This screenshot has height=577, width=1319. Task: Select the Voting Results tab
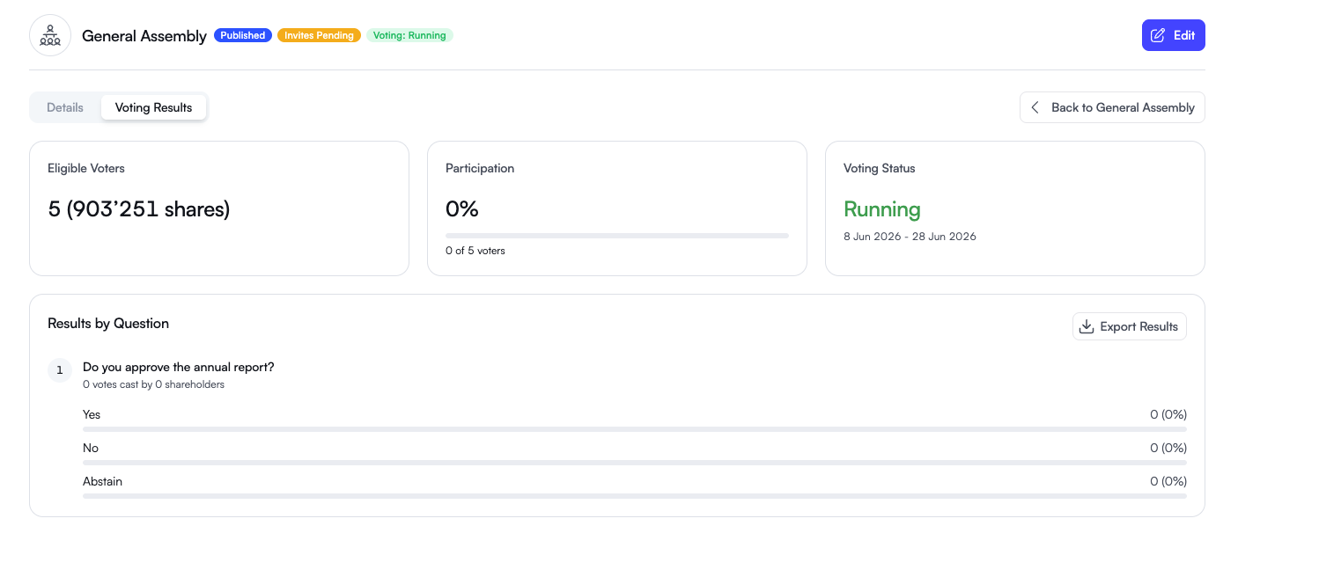(153, 107)
